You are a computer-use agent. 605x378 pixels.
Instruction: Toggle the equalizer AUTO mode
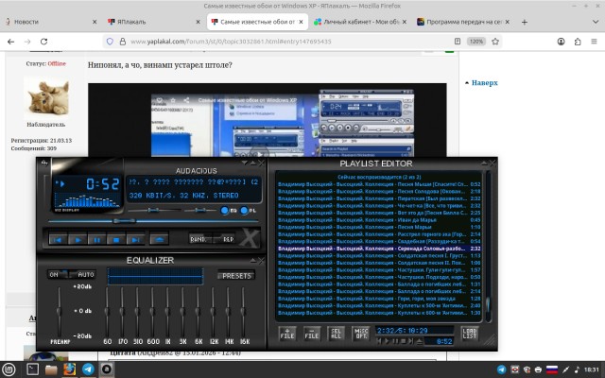pos(84,274)
